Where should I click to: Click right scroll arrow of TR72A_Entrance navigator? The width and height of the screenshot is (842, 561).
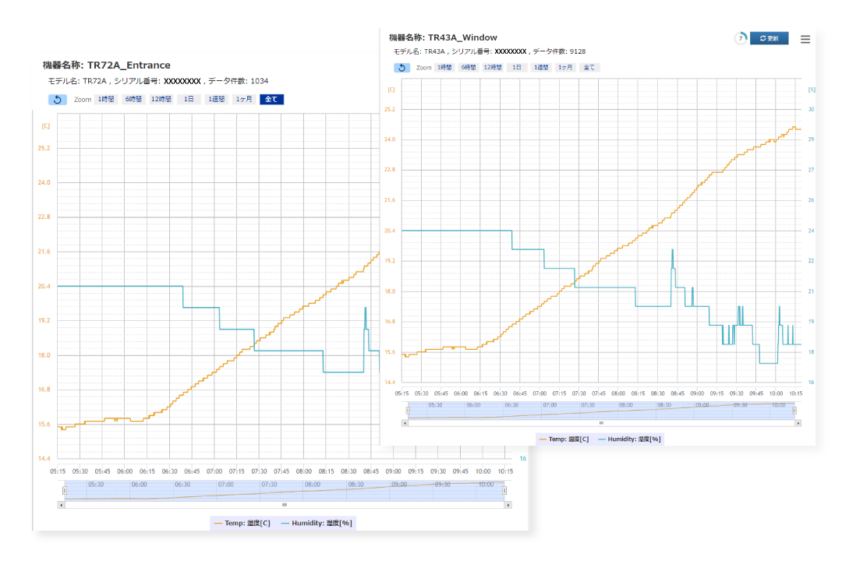(x=508, y=505)
